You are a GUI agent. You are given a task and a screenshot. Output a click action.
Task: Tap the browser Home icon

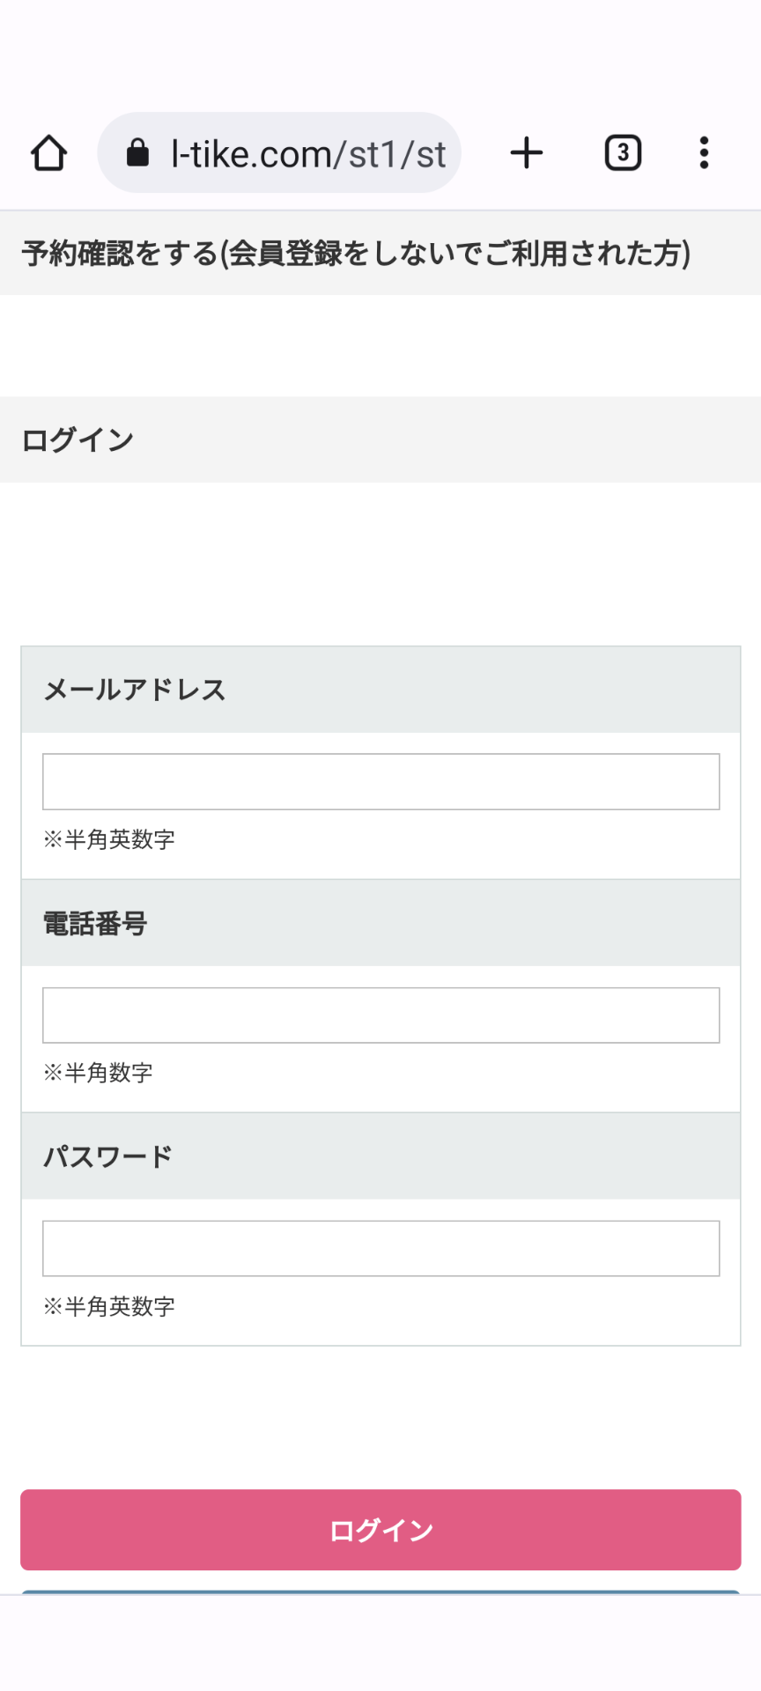pyautogui.click(x=49, y=153)
